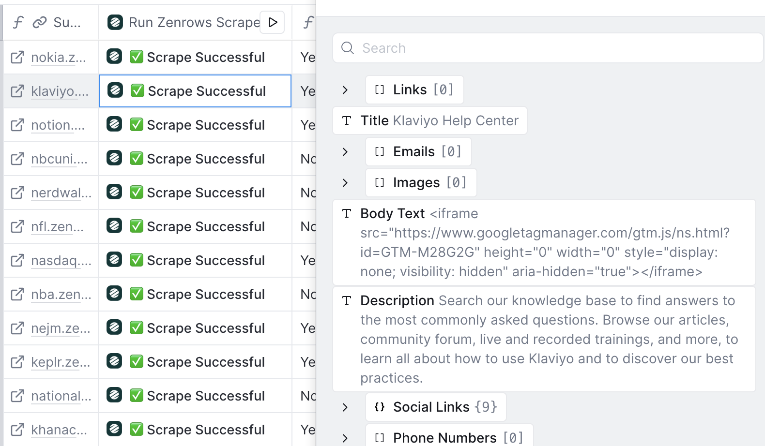Click Zenrows icon in notion row
This screenshot has height=446, width=765.
pyautogui.click(x=114, y=124)
